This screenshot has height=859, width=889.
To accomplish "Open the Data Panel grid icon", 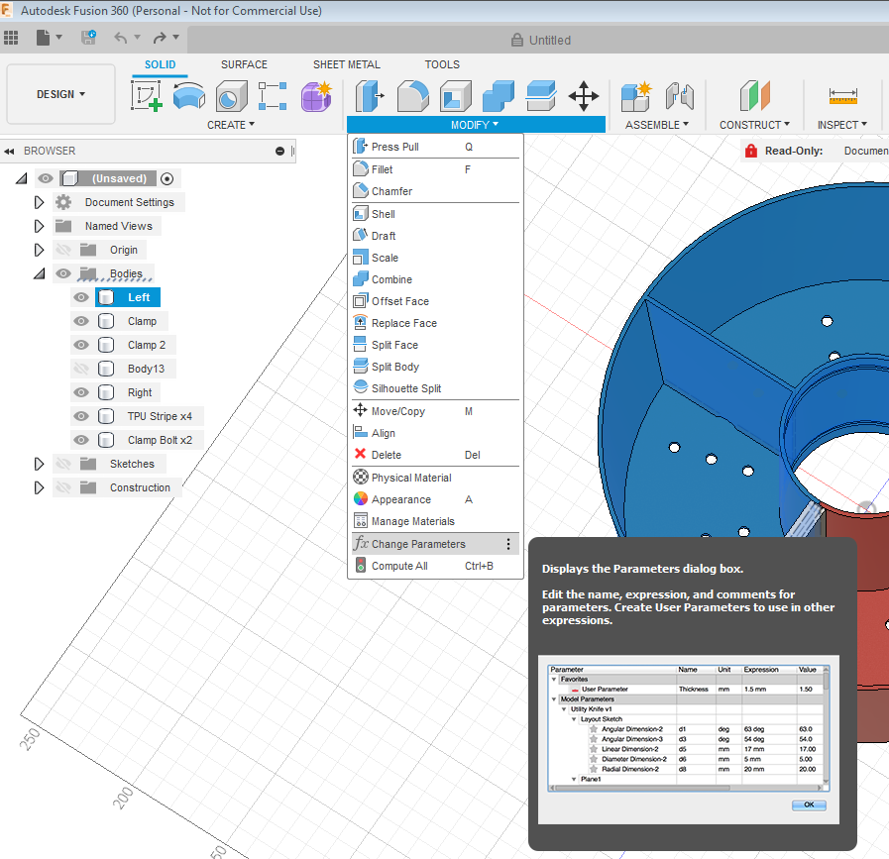I will point(11,38).
